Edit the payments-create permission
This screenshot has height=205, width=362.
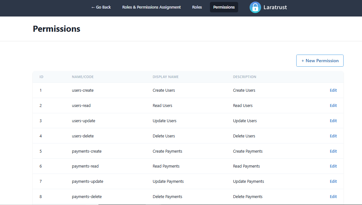click(x=333, y=151)
